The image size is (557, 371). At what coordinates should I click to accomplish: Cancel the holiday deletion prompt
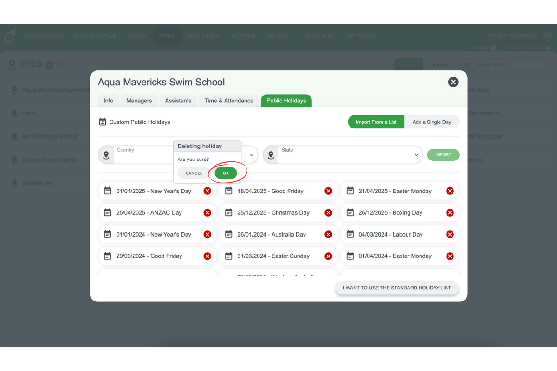[x=194, y=173]
